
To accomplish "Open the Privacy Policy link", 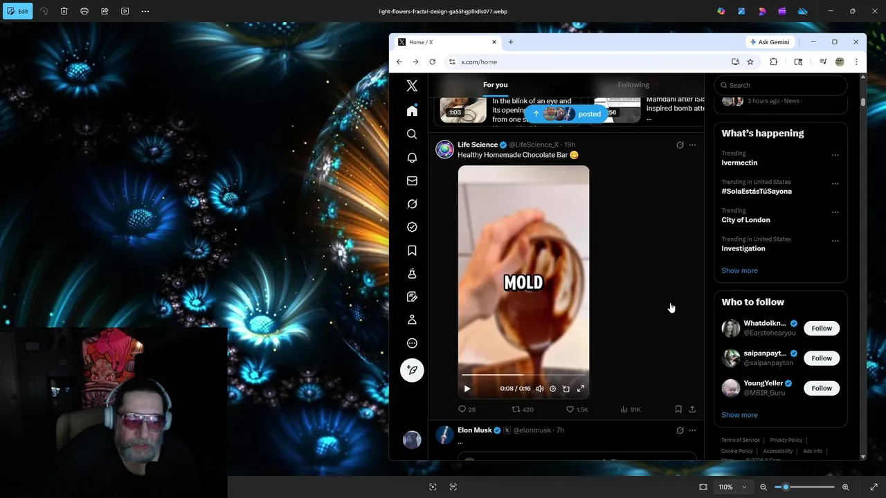I will (786, 440).
